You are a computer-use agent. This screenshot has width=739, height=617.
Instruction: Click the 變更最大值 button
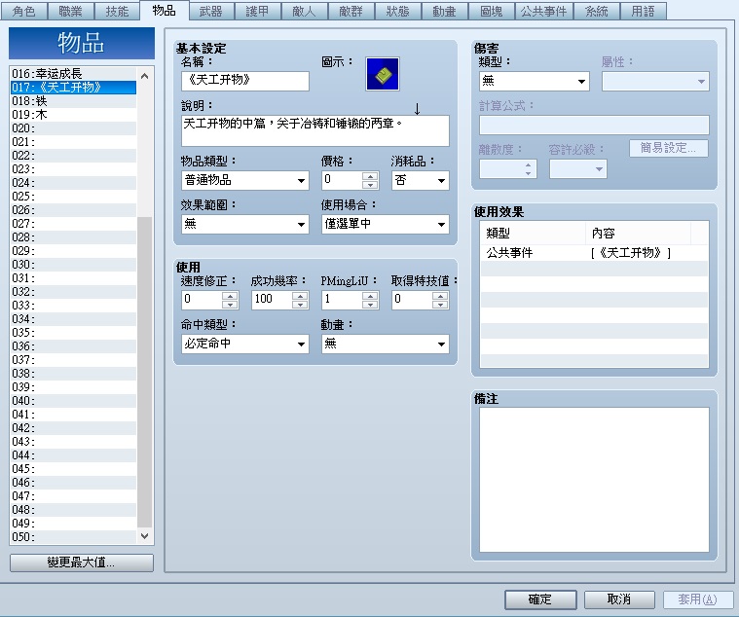point(82,563)
